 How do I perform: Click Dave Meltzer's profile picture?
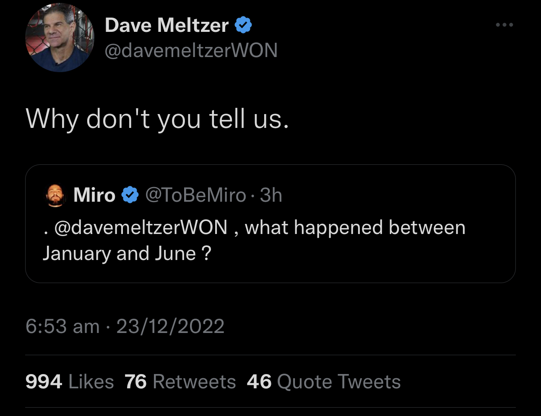[60, 38]
